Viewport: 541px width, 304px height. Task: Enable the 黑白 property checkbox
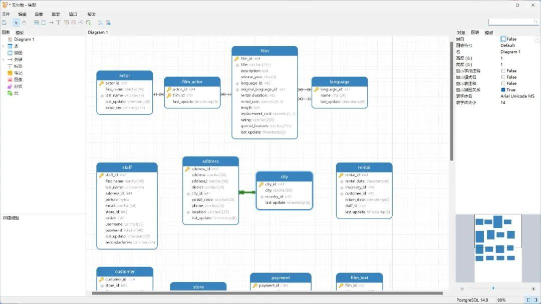point(504,39)
